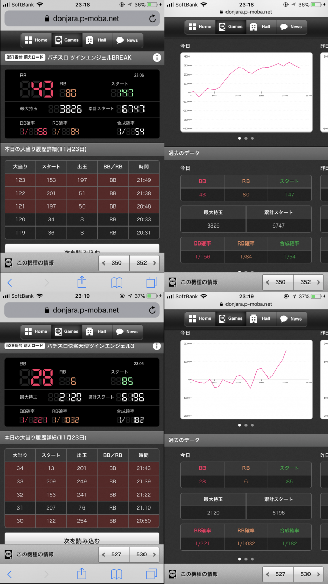Tap the info icon beside 快盗天使ツインエンジェル3 title
This screenshot has width=328, height=584.
157,346
